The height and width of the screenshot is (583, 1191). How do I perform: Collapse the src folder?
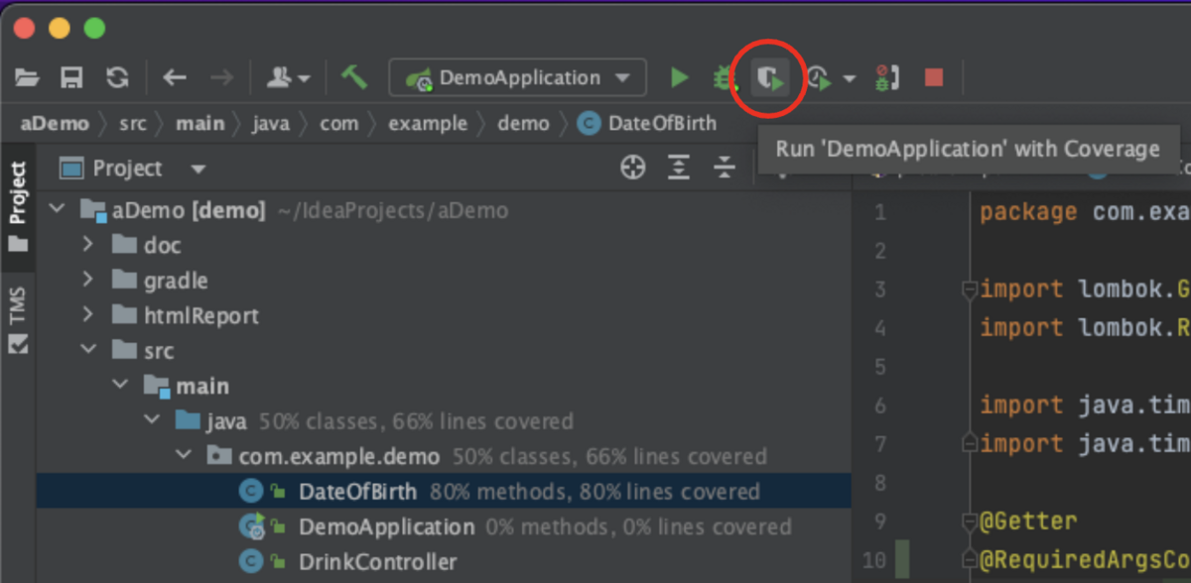click(88, 350)
